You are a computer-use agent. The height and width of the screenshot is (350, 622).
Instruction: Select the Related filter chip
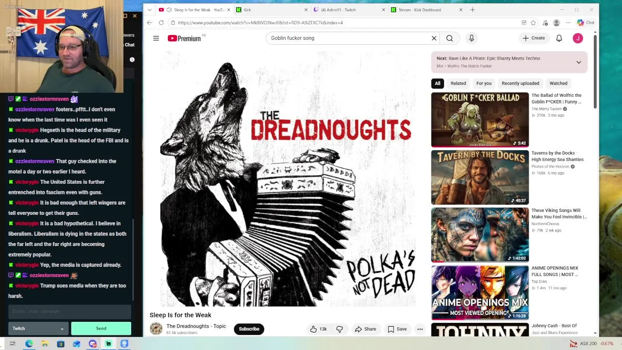pyautogui.click(x=458, y=83)
